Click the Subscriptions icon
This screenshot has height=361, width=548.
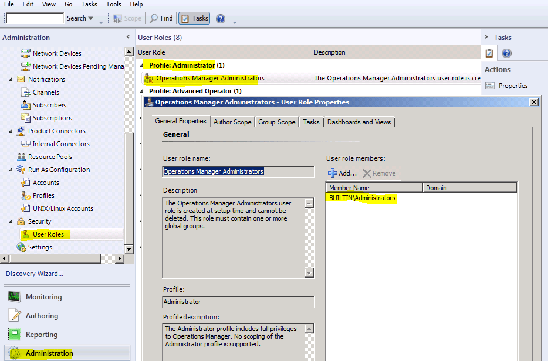25,118
